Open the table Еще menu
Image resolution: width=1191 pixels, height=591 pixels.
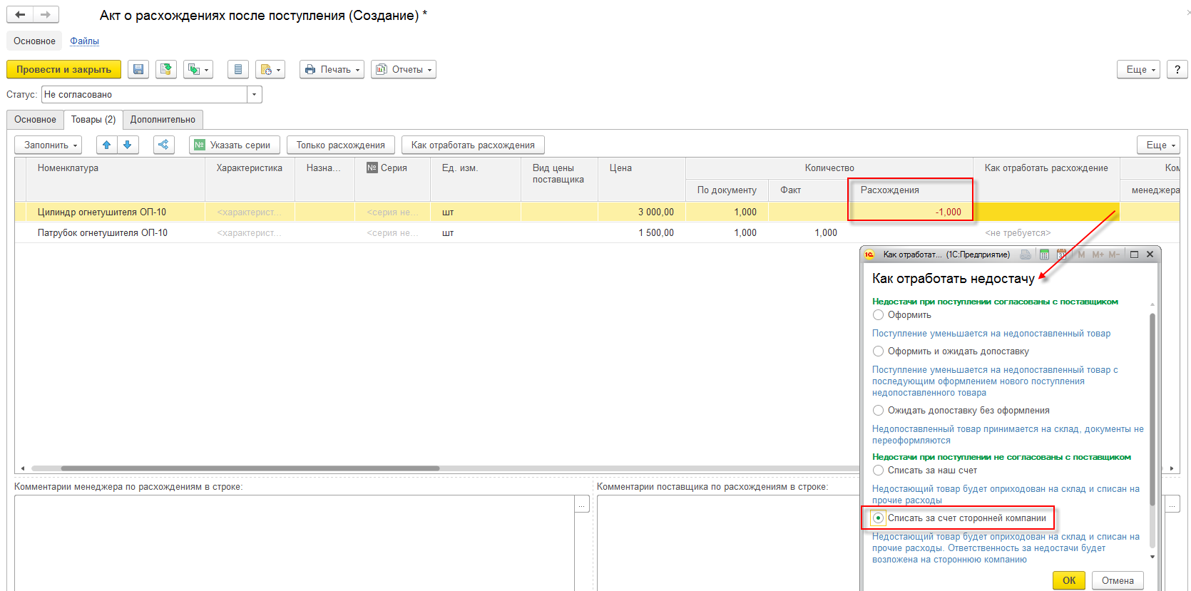pyautogui.click(x=1159, y=145)
